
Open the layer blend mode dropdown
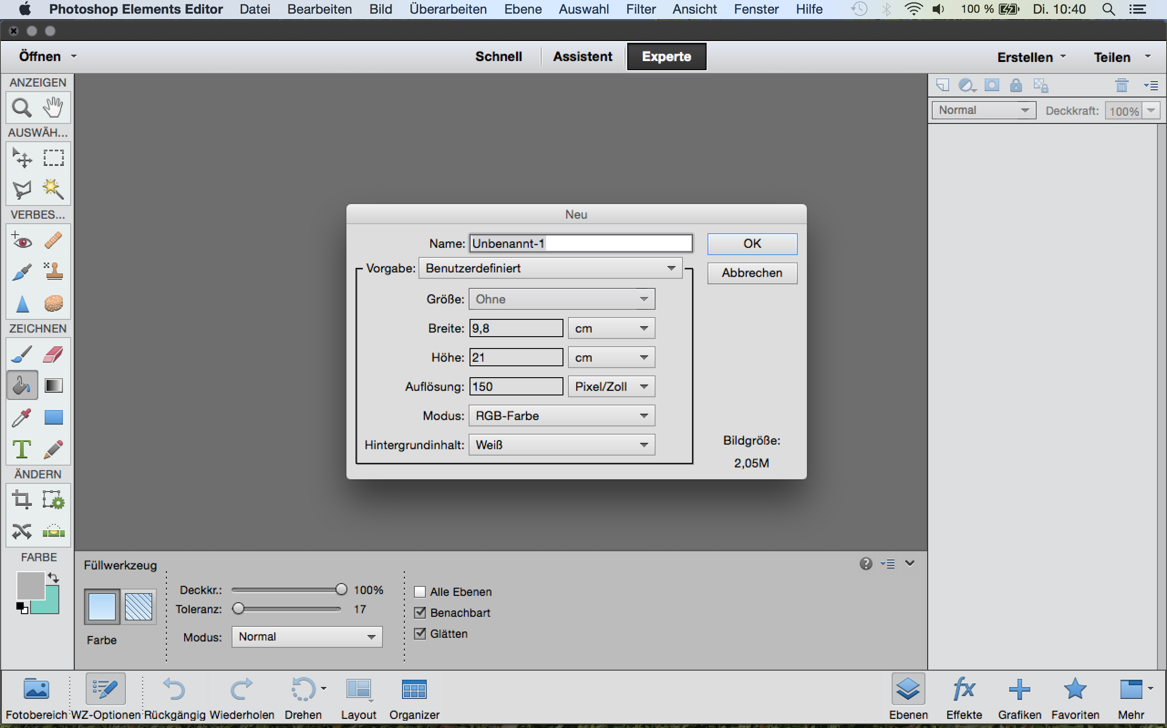tap(983, 110)
